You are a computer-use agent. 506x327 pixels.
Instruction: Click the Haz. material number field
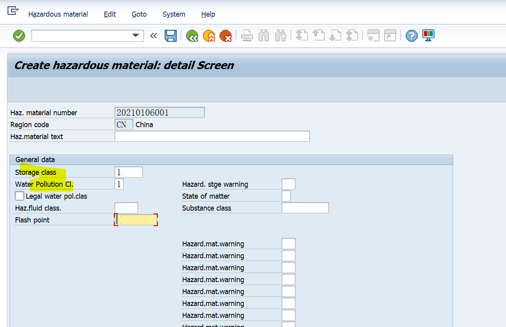point(160,112)
